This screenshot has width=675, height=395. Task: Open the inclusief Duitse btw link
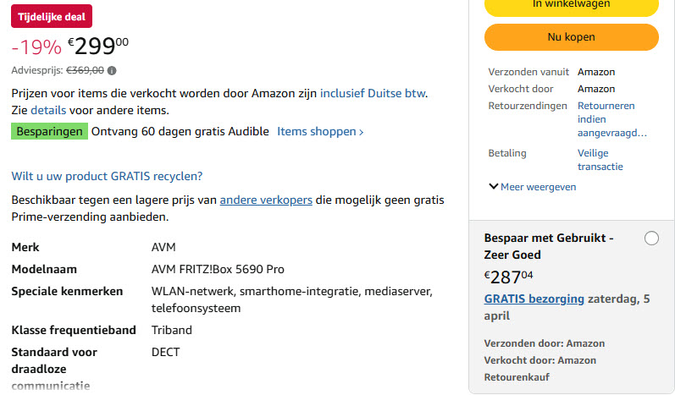point(373,93)
